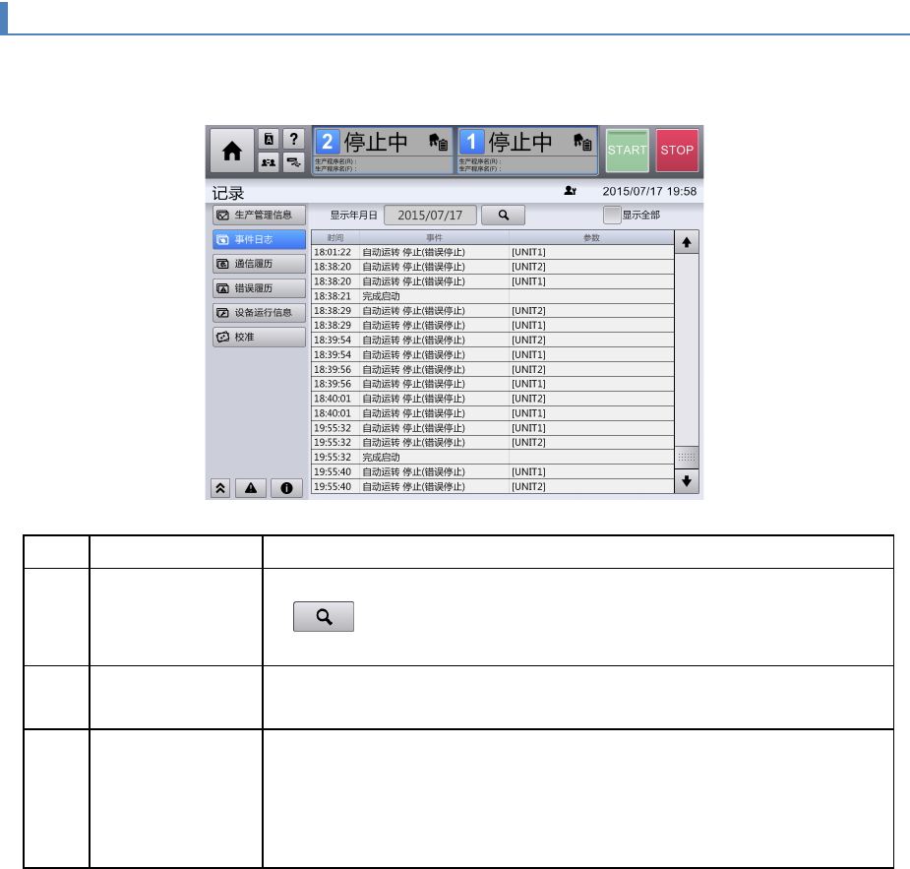The height and width of the screenshot is (869, 910).
Task: Click the double-chevron collapse icon at bottom left
Action: [x=220, y=488]
